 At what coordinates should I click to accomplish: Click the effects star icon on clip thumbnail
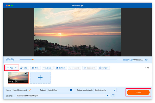coord(13,81)
